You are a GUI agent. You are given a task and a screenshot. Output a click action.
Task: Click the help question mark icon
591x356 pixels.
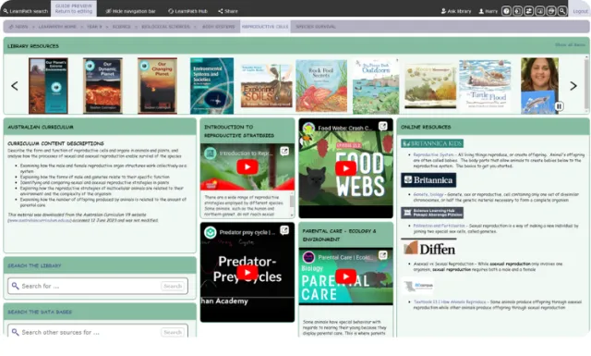coord(506,11)
